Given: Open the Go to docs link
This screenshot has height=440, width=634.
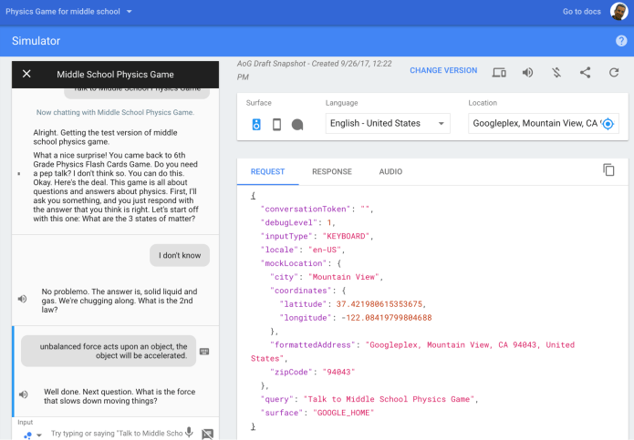Looking at the screenshot, I should click(582, 11).
